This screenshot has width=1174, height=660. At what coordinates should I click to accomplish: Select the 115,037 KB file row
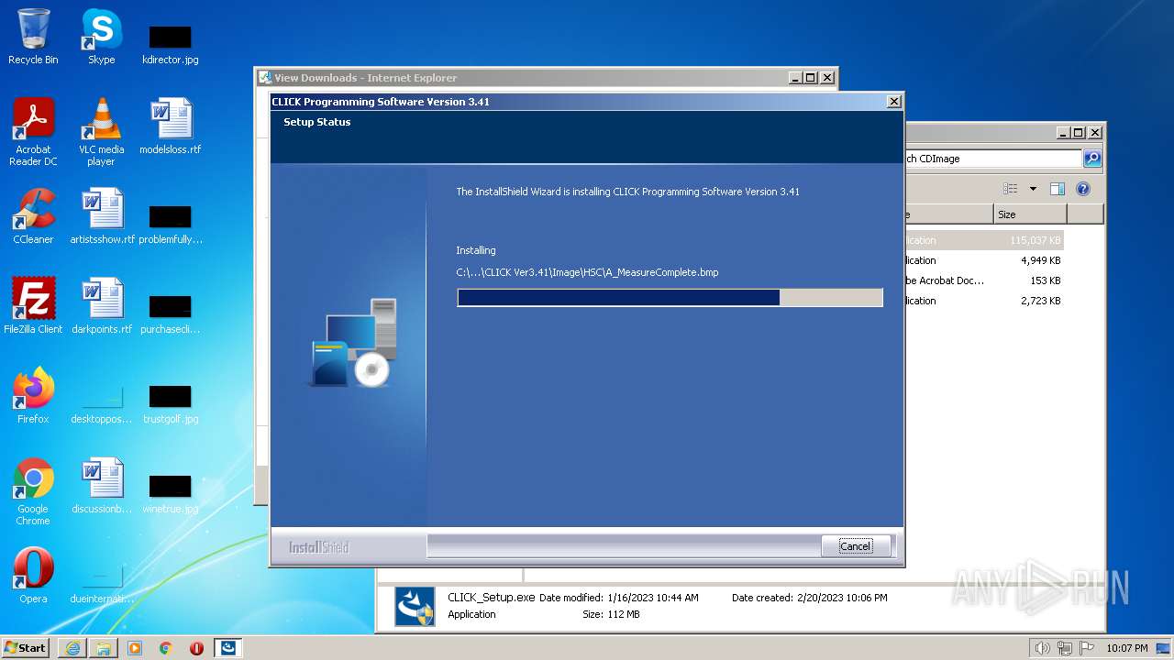click(x=984, y=240)
